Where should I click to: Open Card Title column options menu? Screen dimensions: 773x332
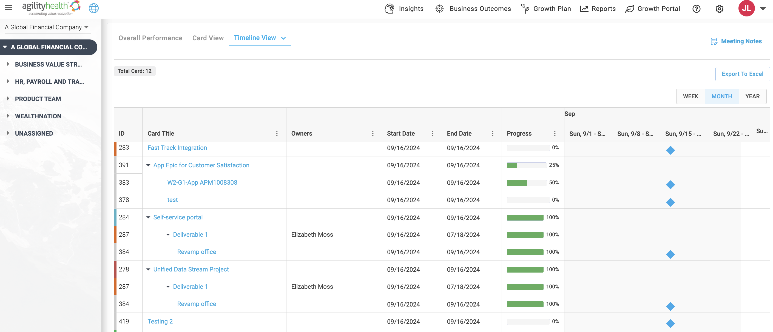[x=277, y=133]
